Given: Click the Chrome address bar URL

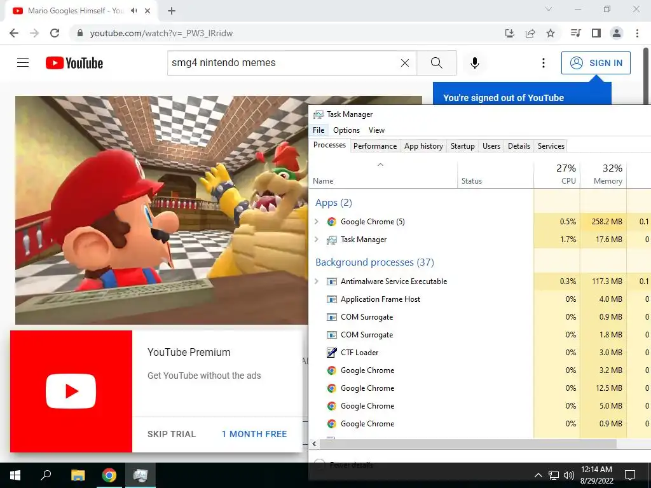Looking at the screenshot, I should (161, 33).
